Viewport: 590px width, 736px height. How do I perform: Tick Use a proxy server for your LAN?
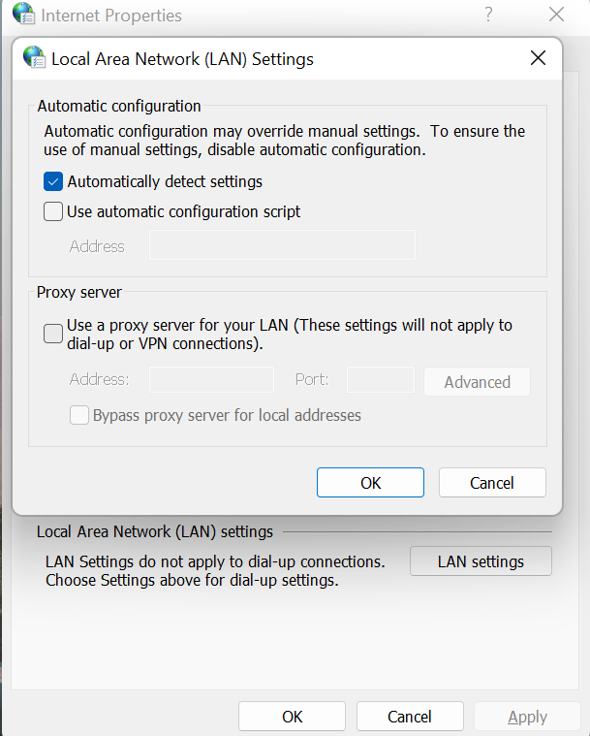click(x=54, y=335)
